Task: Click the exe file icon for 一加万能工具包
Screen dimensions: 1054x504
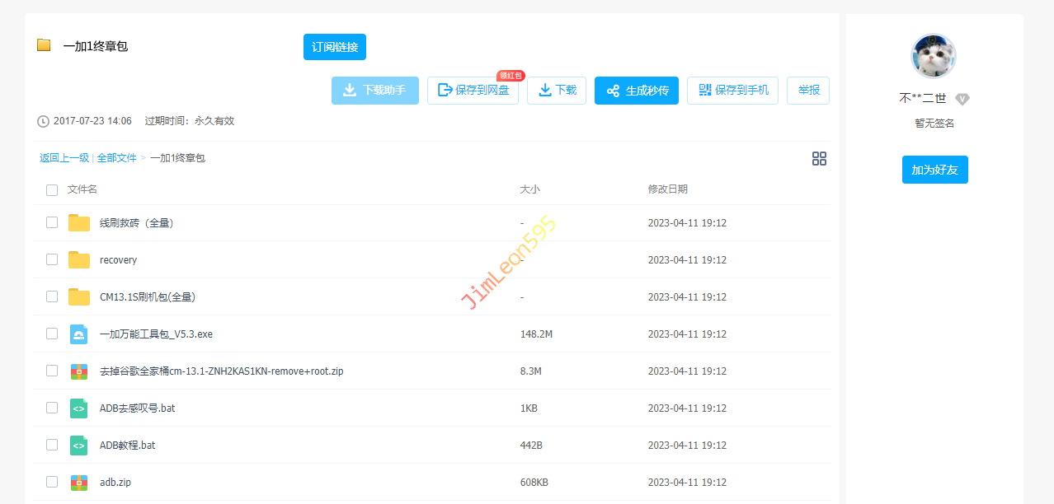Action: [79, 334]
